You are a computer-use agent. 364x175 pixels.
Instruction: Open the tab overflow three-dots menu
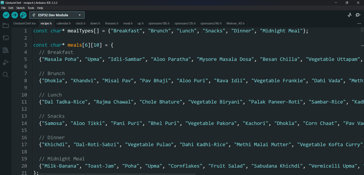359,23
